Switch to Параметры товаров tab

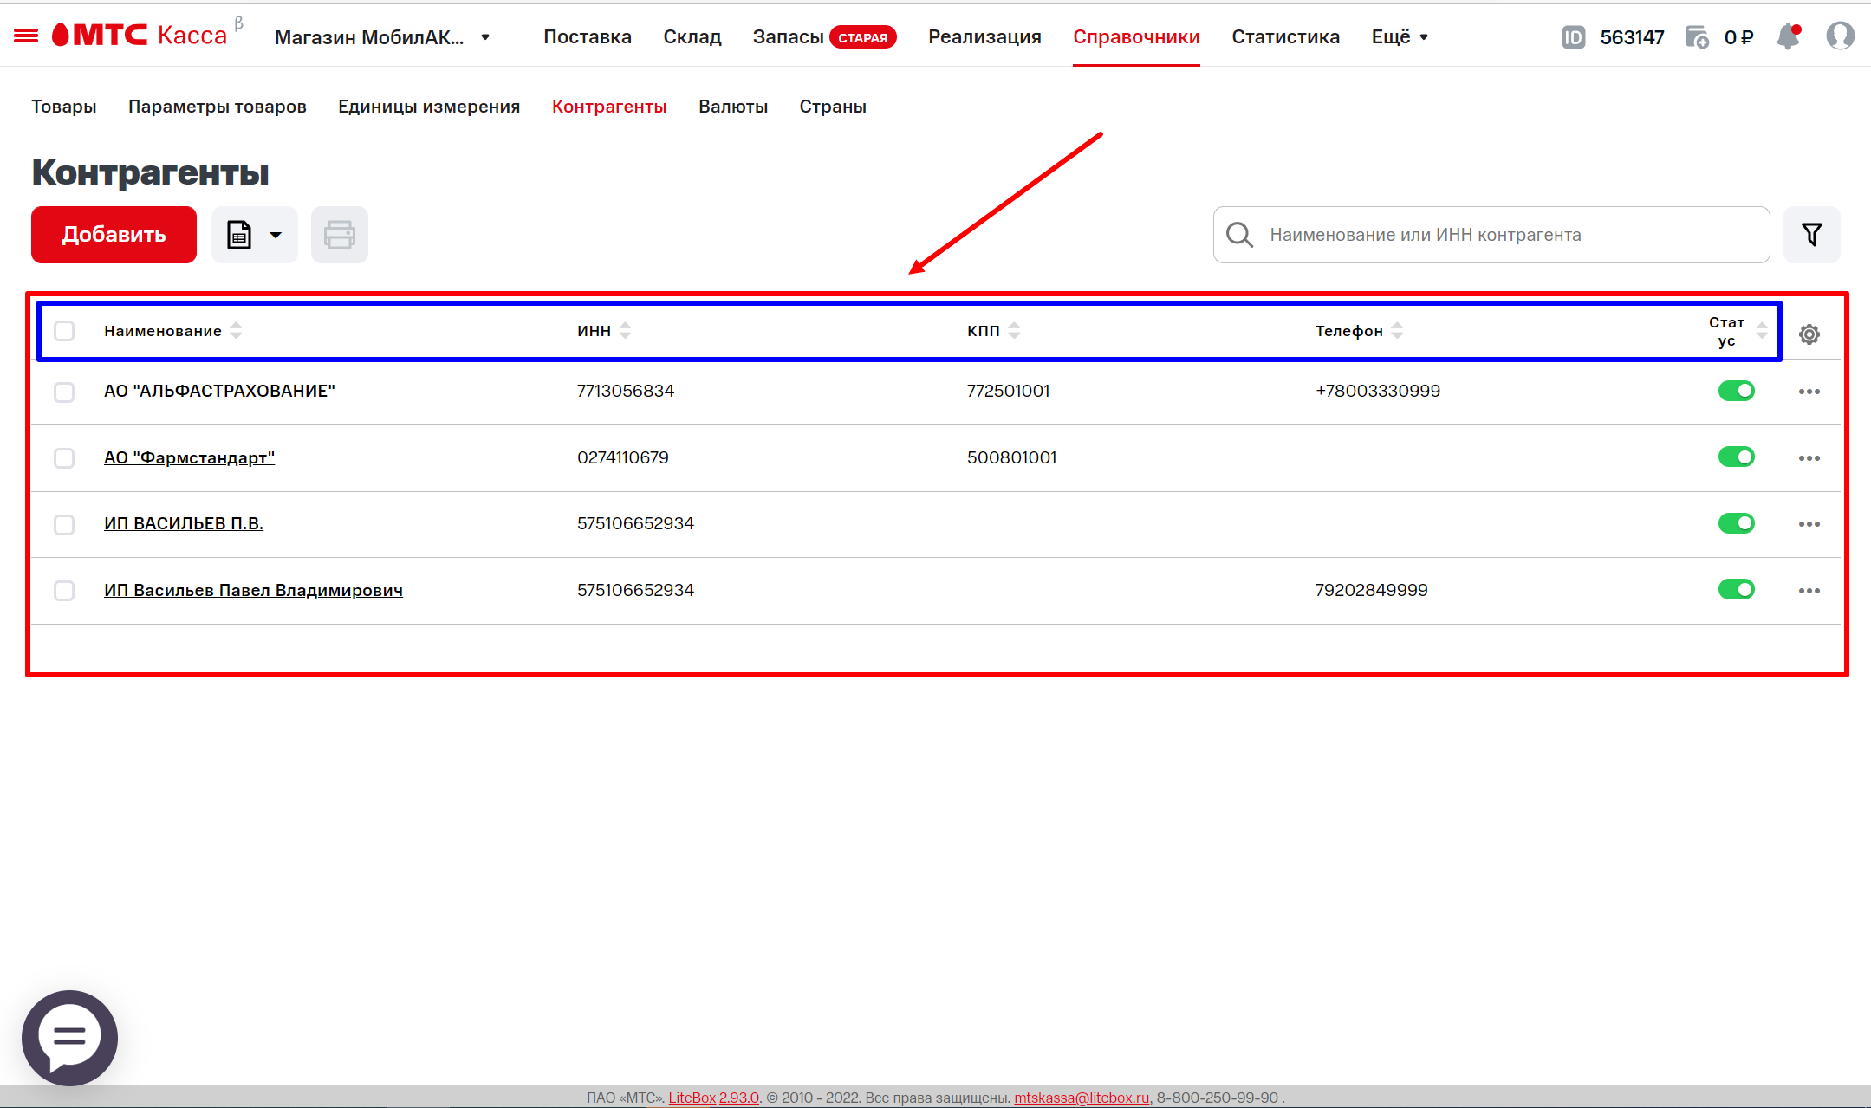click(218, 107)
